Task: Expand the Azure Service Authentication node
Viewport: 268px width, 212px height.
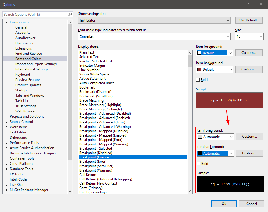Action: [x=6, y=148]
